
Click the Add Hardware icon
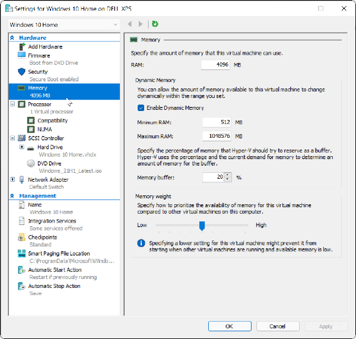pyautogui.click(x=22, y=46)
